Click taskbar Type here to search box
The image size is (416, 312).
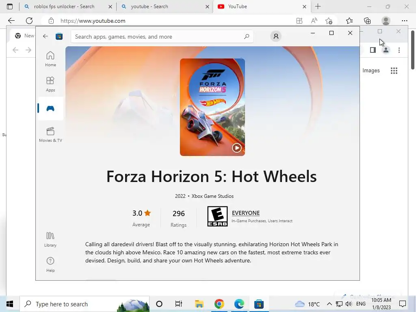click(x=84, y=304)
